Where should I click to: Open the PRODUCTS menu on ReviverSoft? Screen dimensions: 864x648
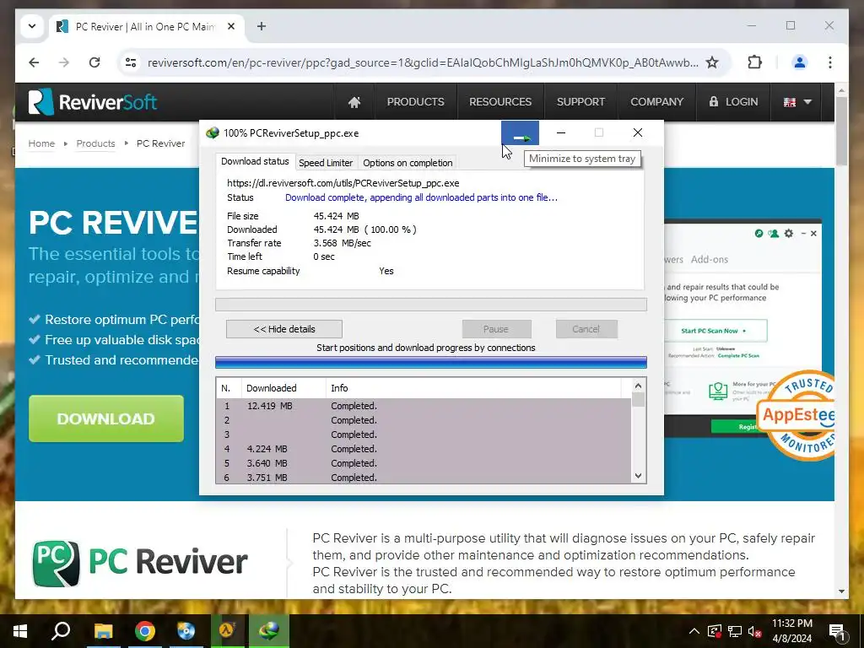tap(415, 102)
